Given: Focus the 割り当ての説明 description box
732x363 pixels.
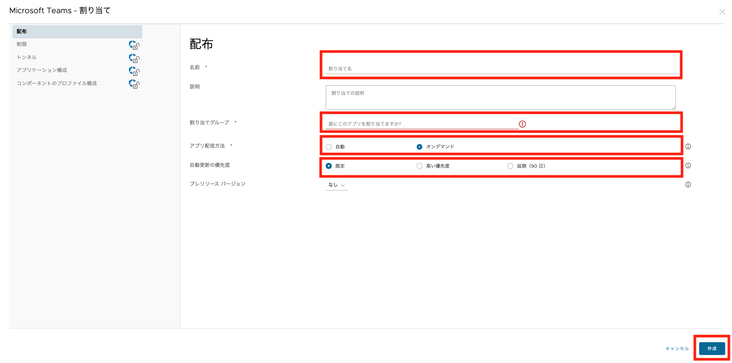Looking at the screenshot, I should (x=501, y=98).
